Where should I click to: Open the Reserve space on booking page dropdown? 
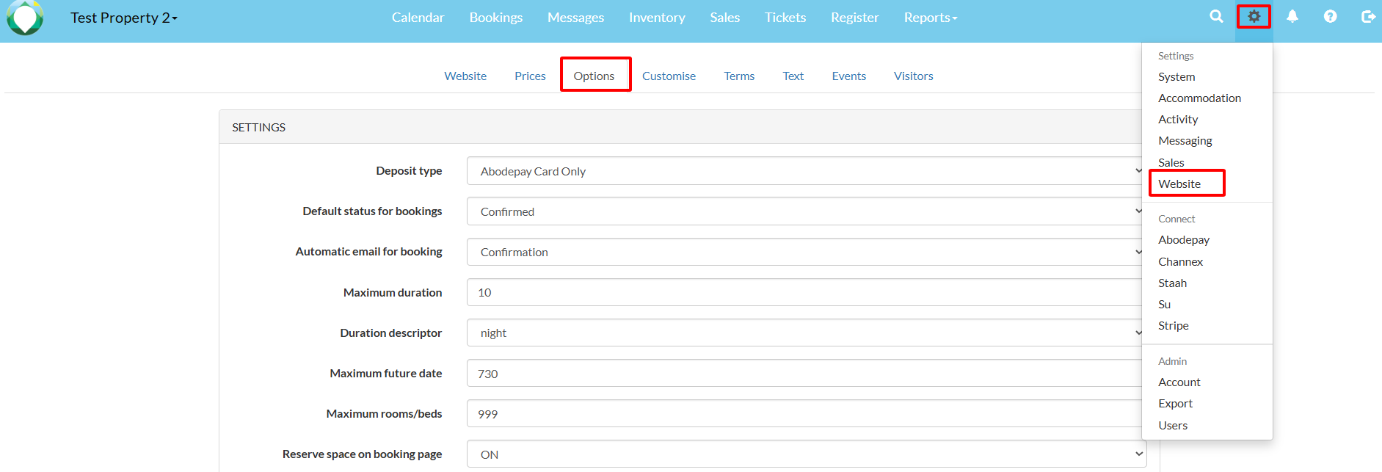[806, 454]
